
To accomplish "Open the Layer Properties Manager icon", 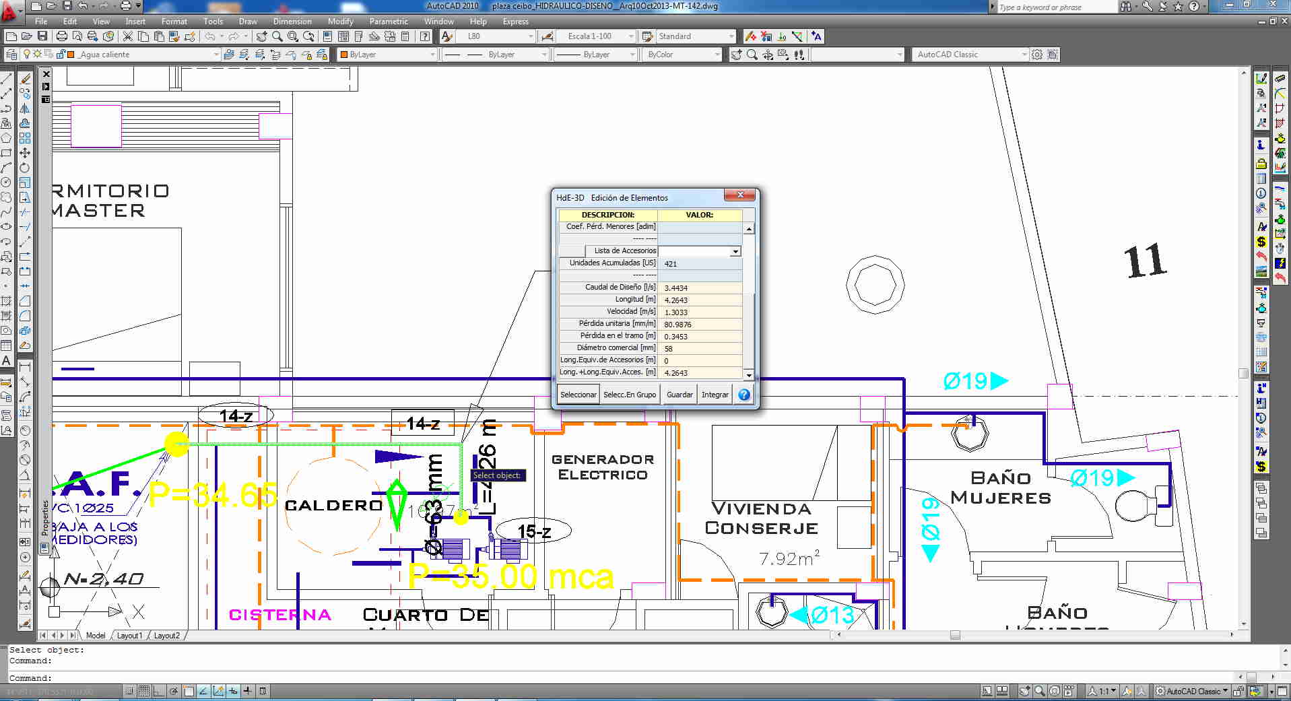I will [11, 55].
